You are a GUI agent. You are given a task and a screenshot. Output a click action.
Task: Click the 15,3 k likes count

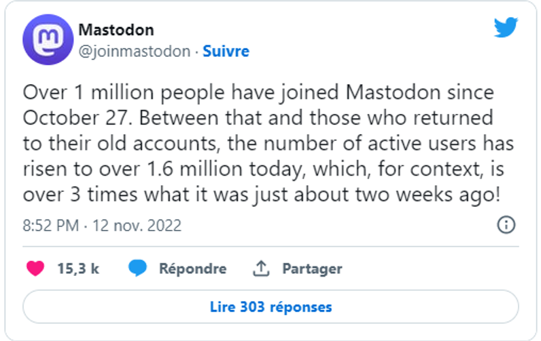78,268
